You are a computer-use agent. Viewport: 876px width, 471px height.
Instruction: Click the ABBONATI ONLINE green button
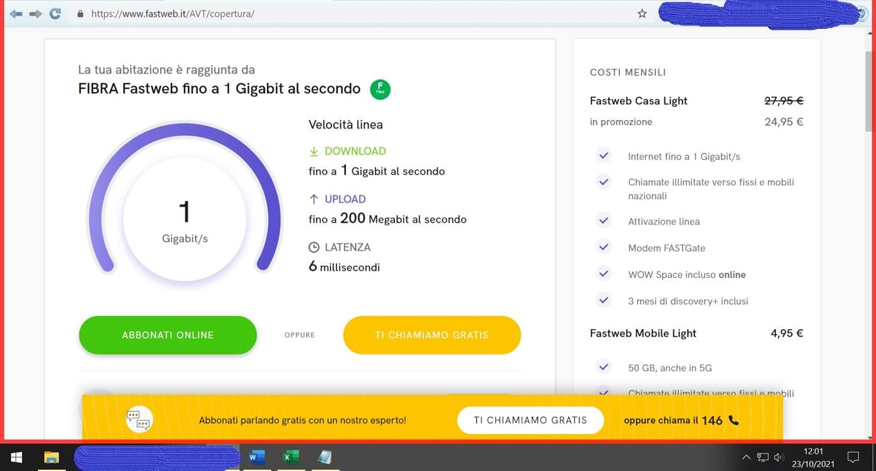[168, 335]
